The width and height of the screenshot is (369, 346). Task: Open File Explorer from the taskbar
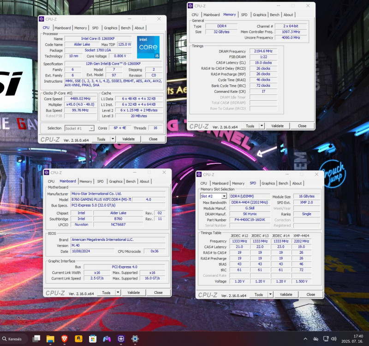(50, 339)
